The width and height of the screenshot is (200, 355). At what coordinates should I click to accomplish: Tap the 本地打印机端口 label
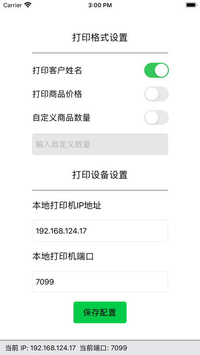(x=63, y=257)
